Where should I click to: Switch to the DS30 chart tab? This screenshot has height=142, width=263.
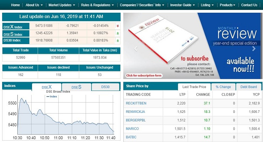(106, 87)
